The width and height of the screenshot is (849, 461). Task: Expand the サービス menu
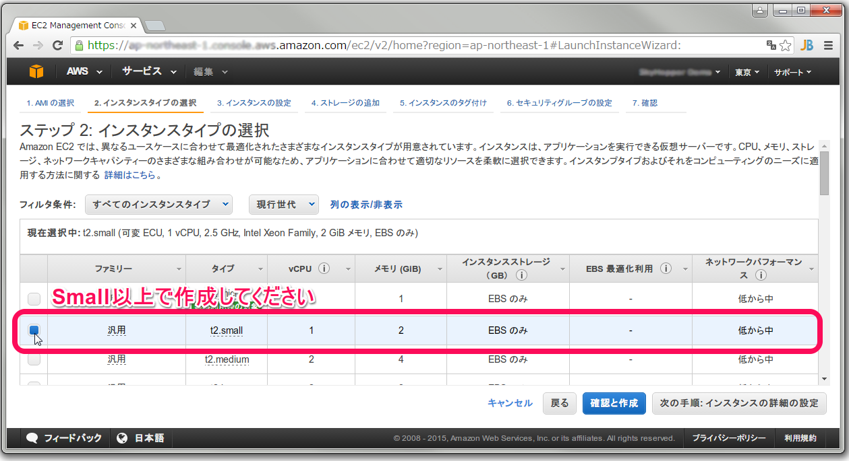point(149,71)
